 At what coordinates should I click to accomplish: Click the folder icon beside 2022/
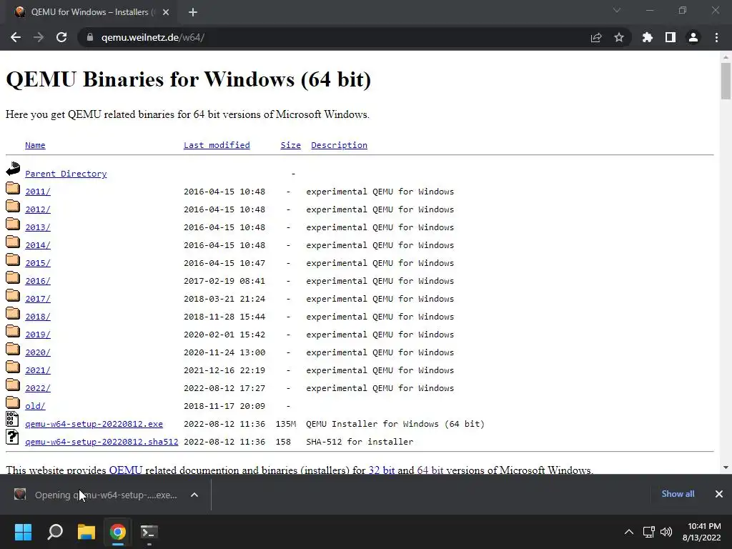[x=13, y=385]
